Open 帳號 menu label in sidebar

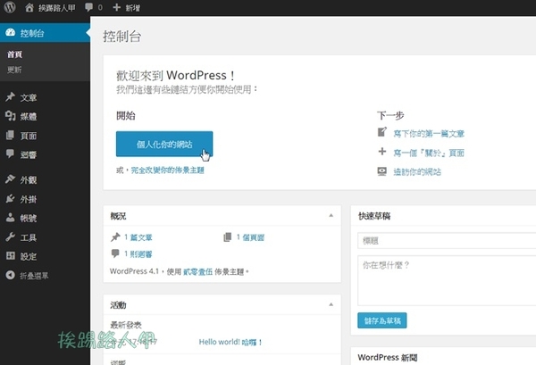29,218
